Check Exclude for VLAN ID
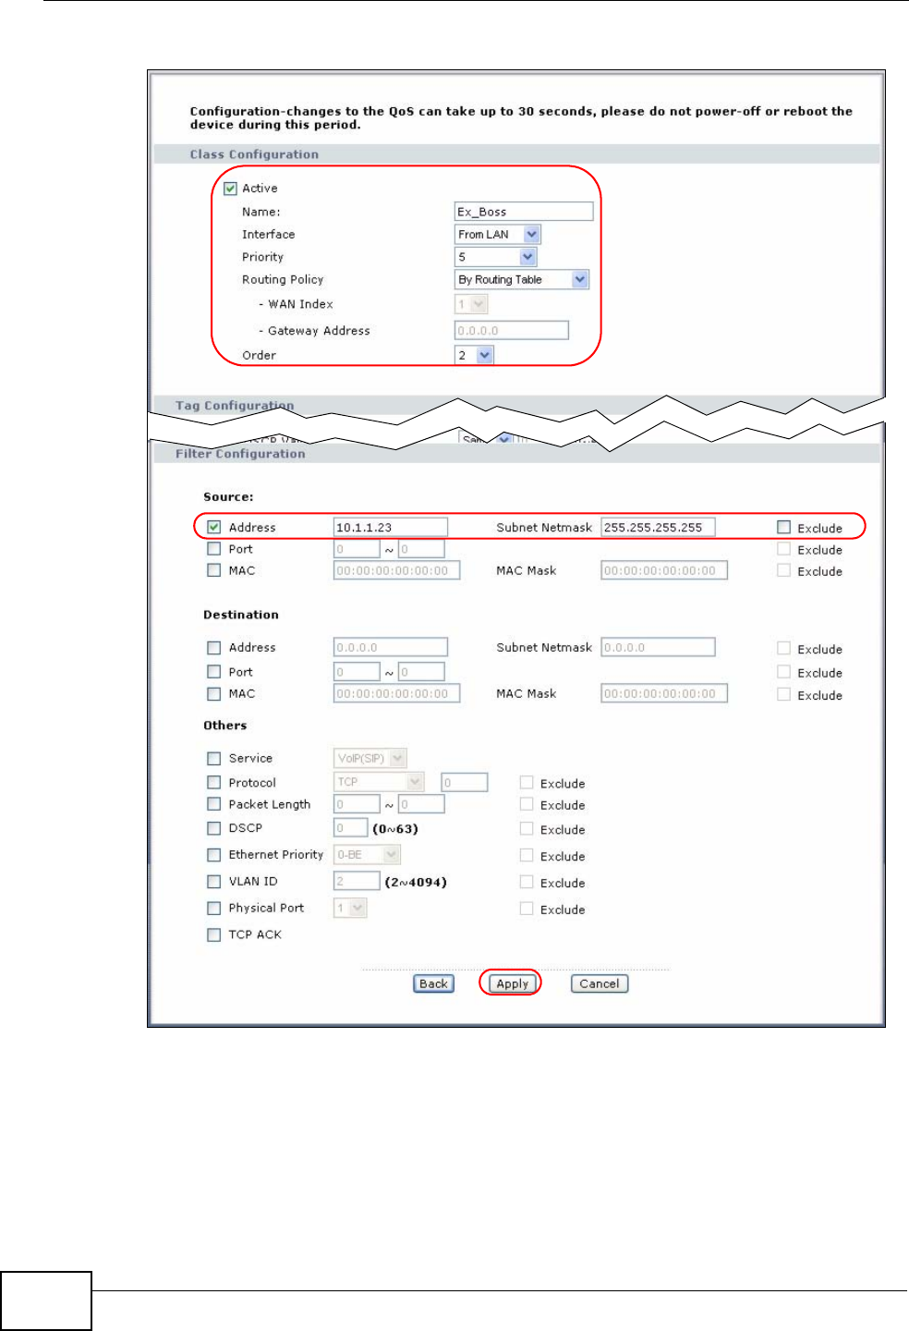 [527, 882]
